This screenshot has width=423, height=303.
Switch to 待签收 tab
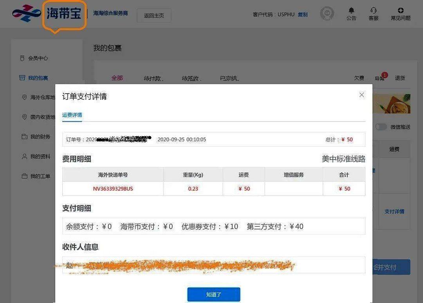click(191, 78)
